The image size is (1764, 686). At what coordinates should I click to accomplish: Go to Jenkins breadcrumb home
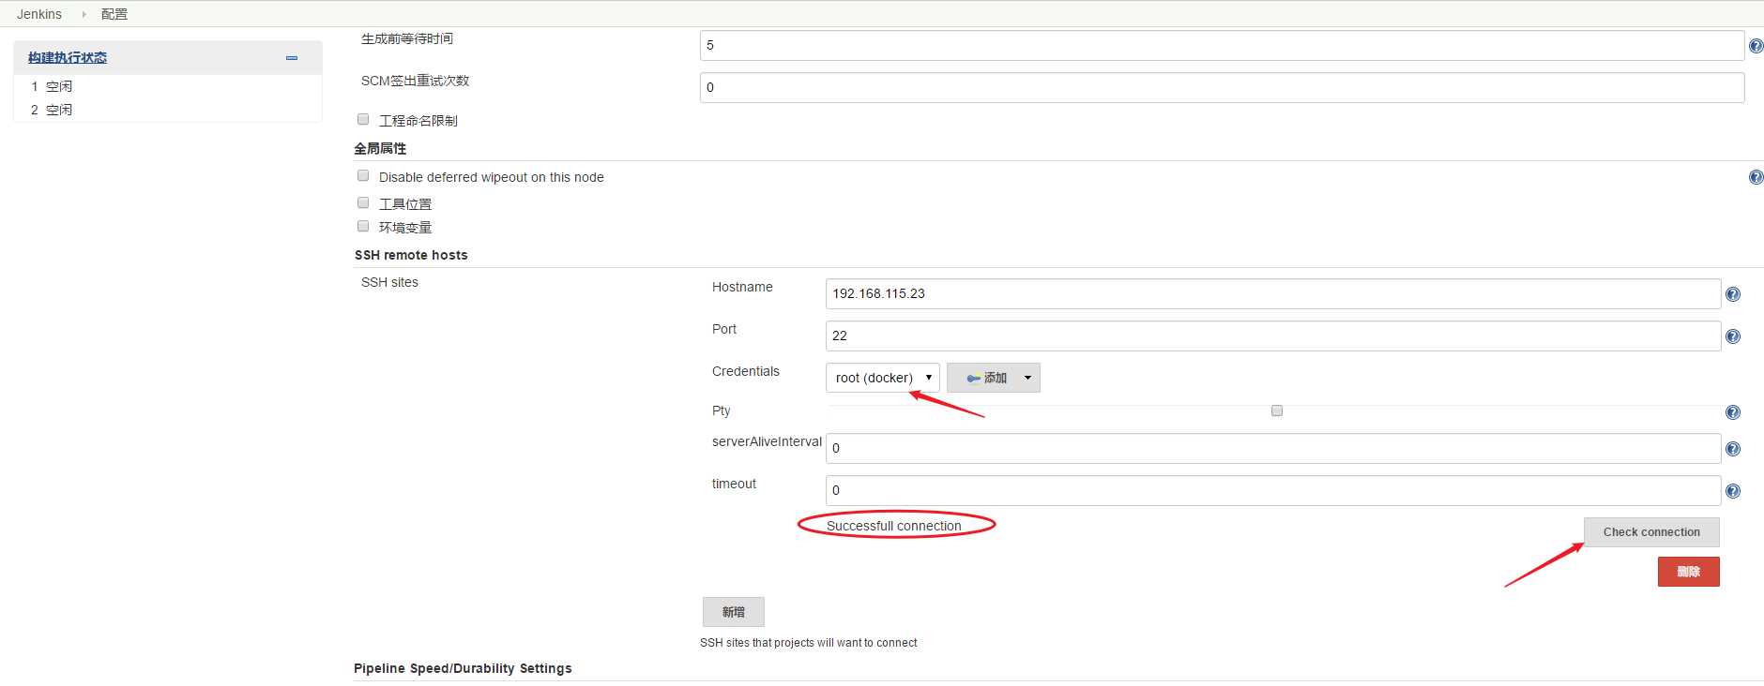point(39,14)
